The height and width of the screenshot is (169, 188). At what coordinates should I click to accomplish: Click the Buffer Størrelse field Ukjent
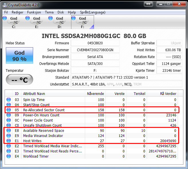(169, 43)
